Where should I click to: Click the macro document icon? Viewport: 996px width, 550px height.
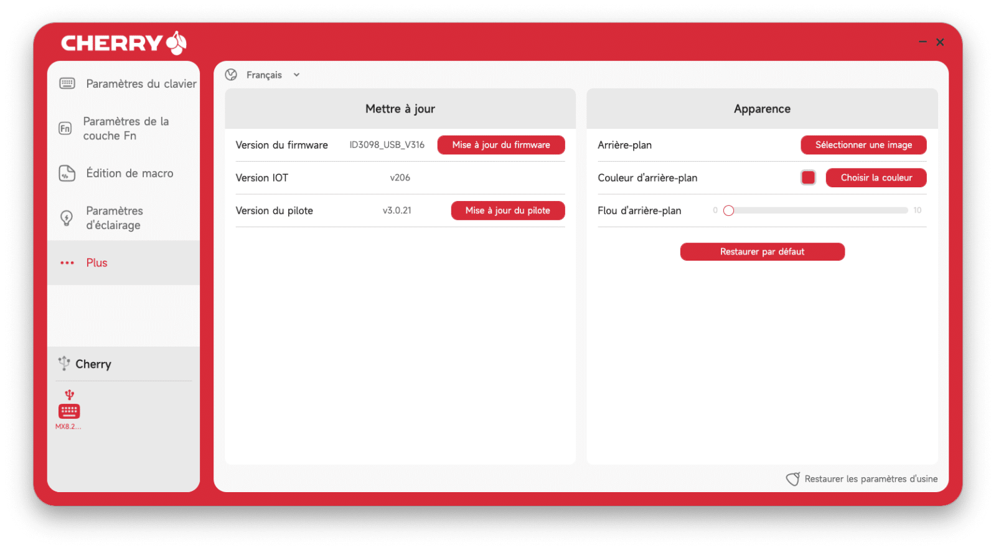tap(67, 174)
